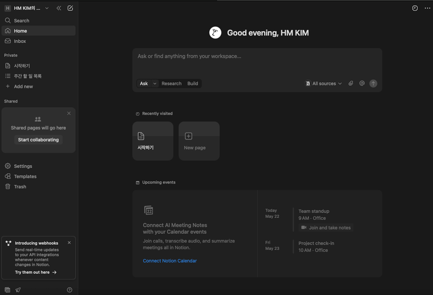The height and width of the screenshot is (295, 433).
Task: Switch to Research mode
Action: [171, 84]
